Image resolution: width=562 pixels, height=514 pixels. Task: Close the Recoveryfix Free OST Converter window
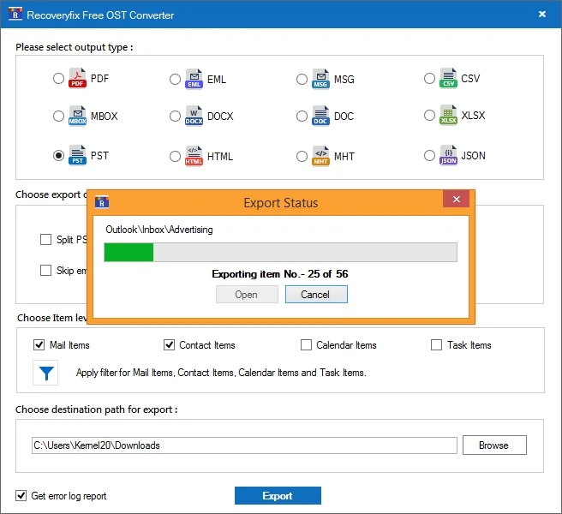tap(542, 14)
